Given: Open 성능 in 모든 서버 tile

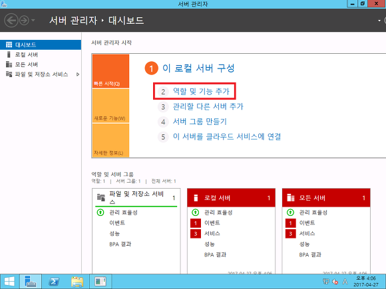Looking at the screenshot, I should 305,244.
